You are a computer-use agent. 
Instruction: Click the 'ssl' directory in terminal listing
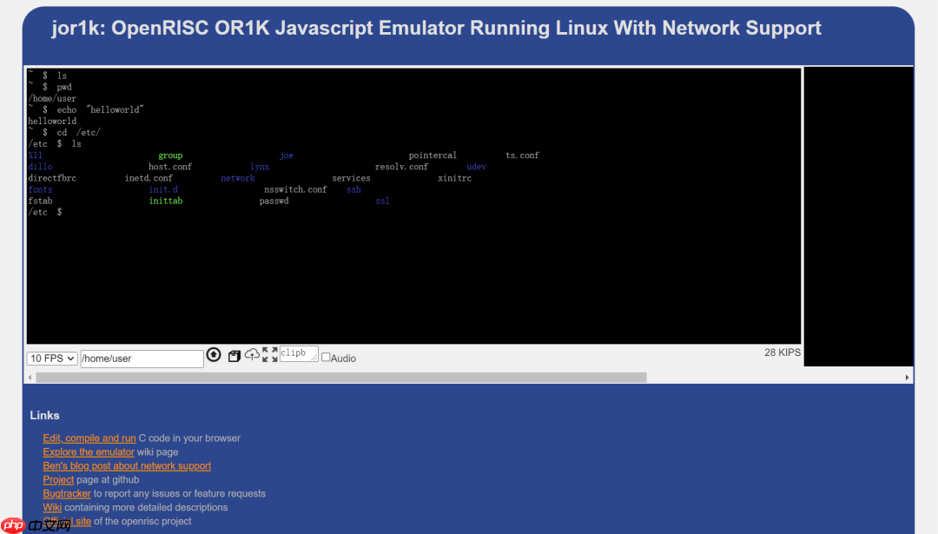(382, 201)
